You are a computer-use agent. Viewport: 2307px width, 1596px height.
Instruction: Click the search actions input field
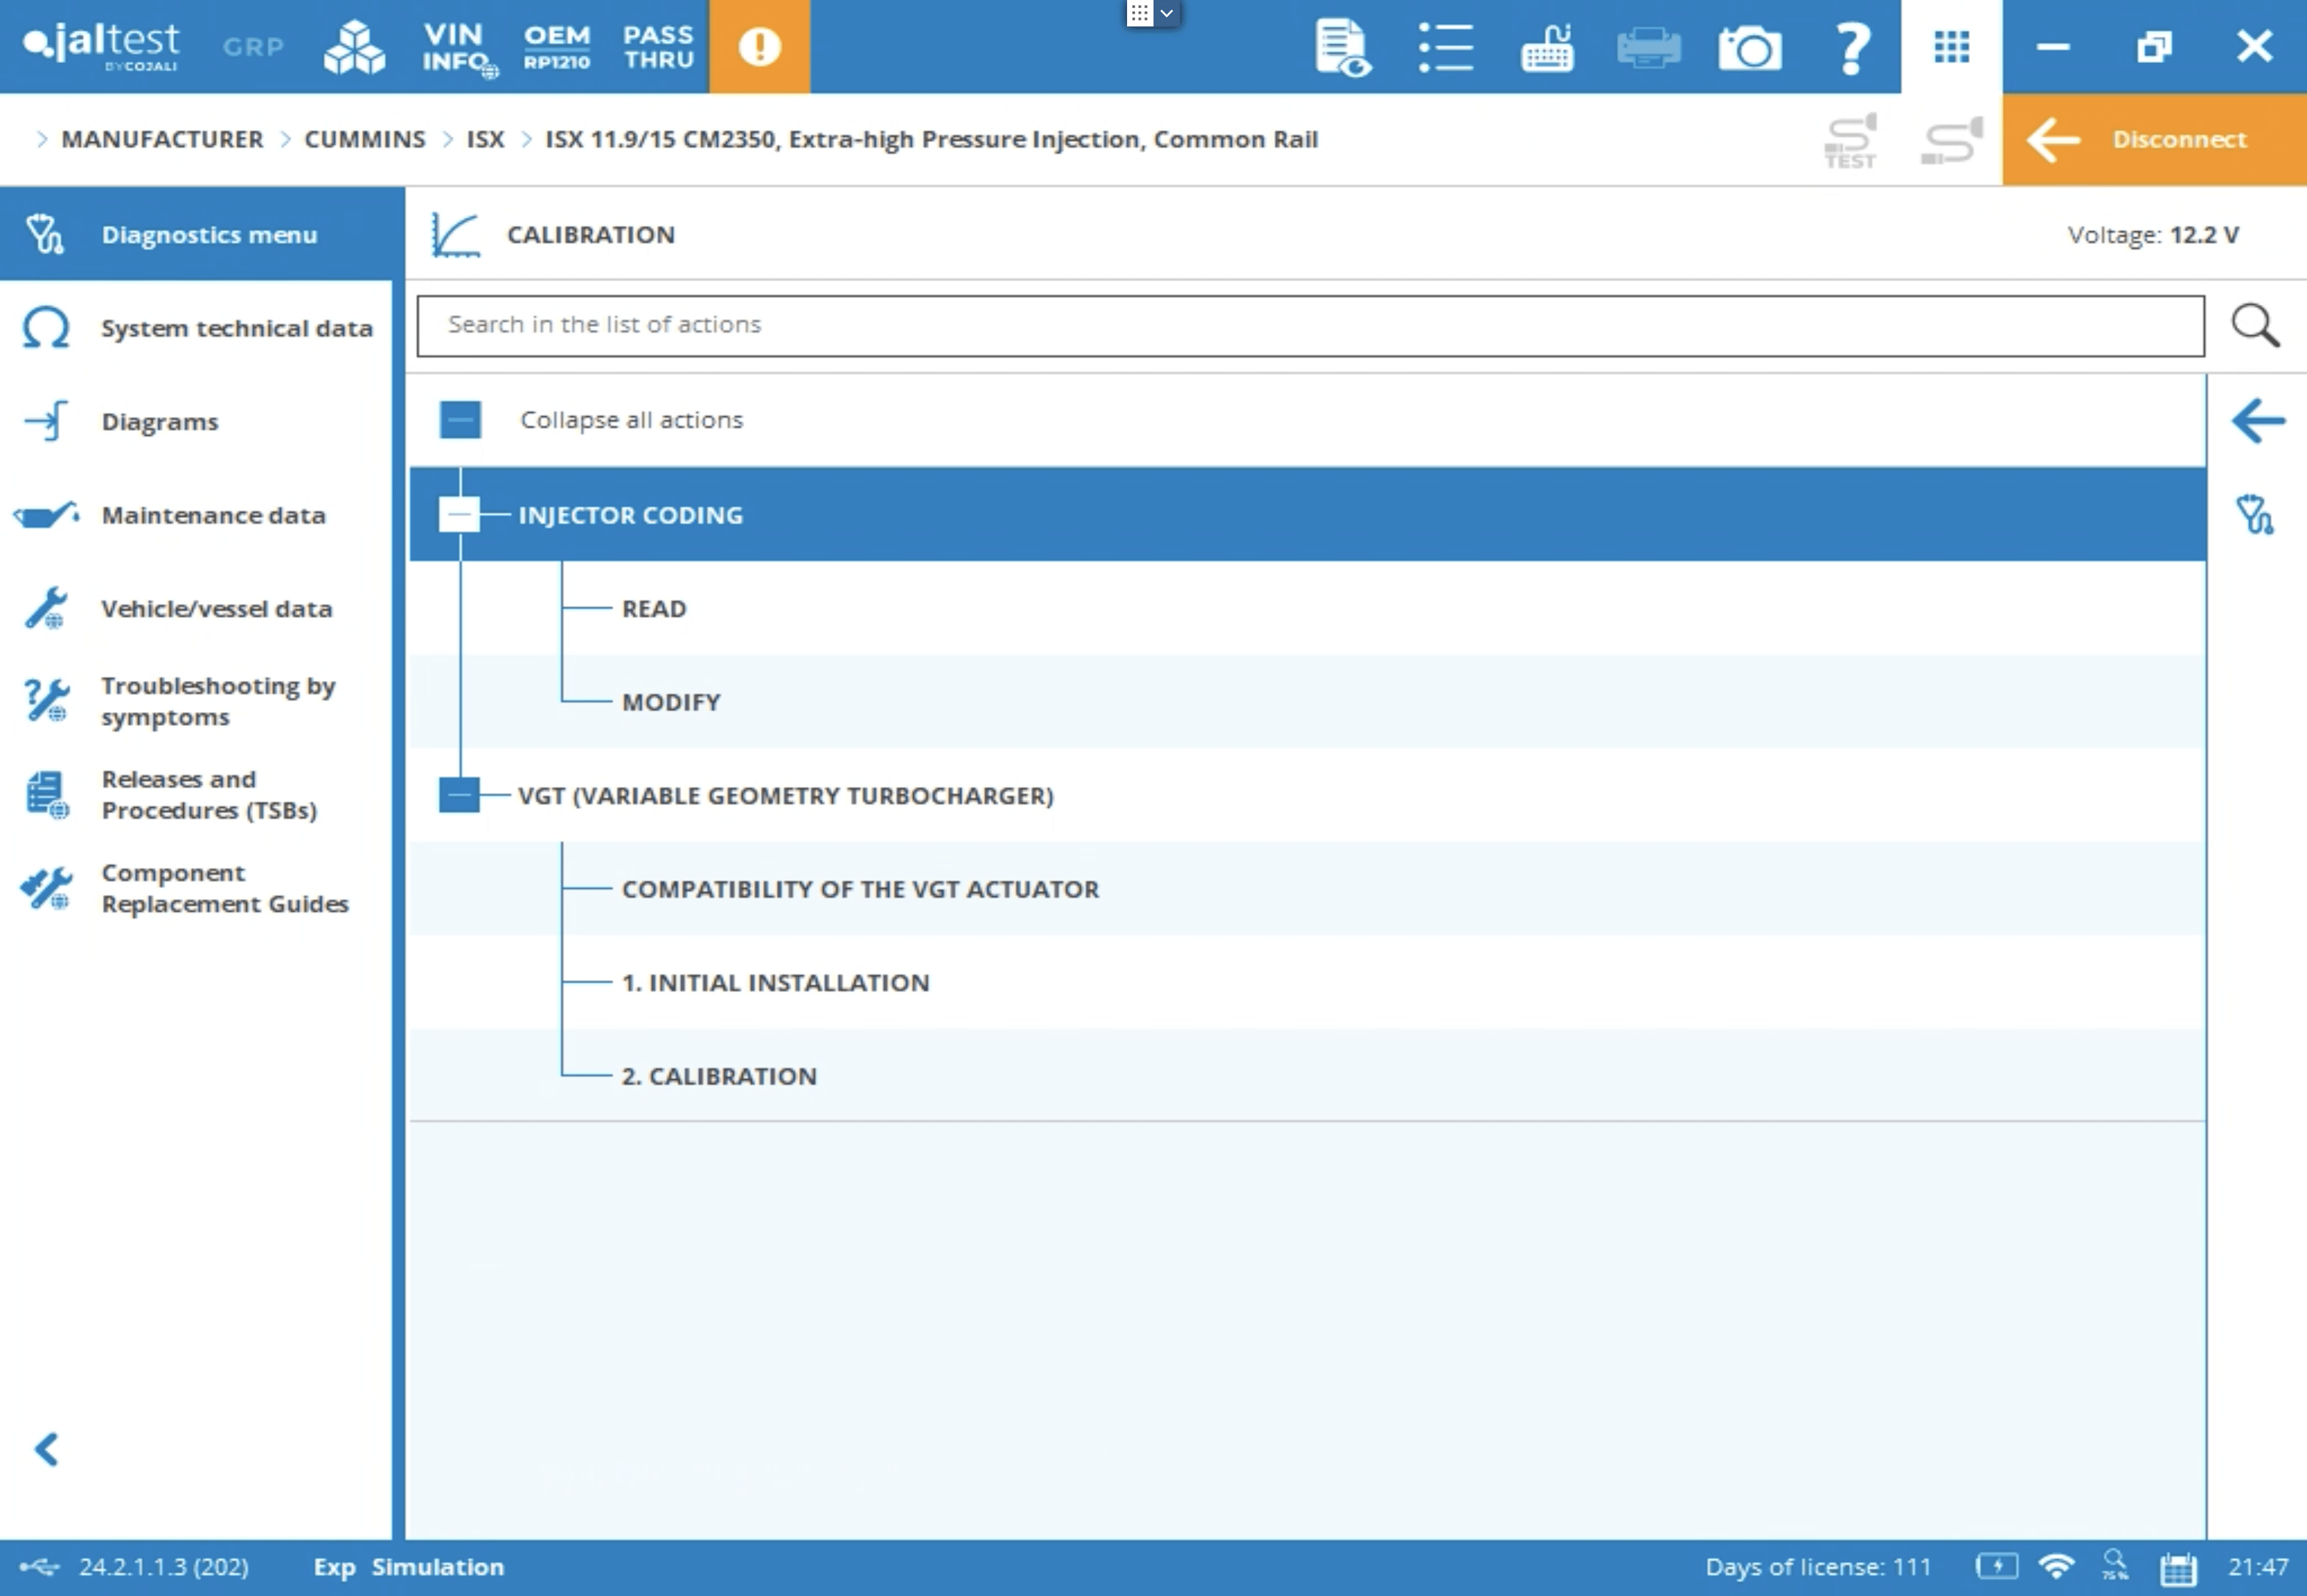point(1310,325)
